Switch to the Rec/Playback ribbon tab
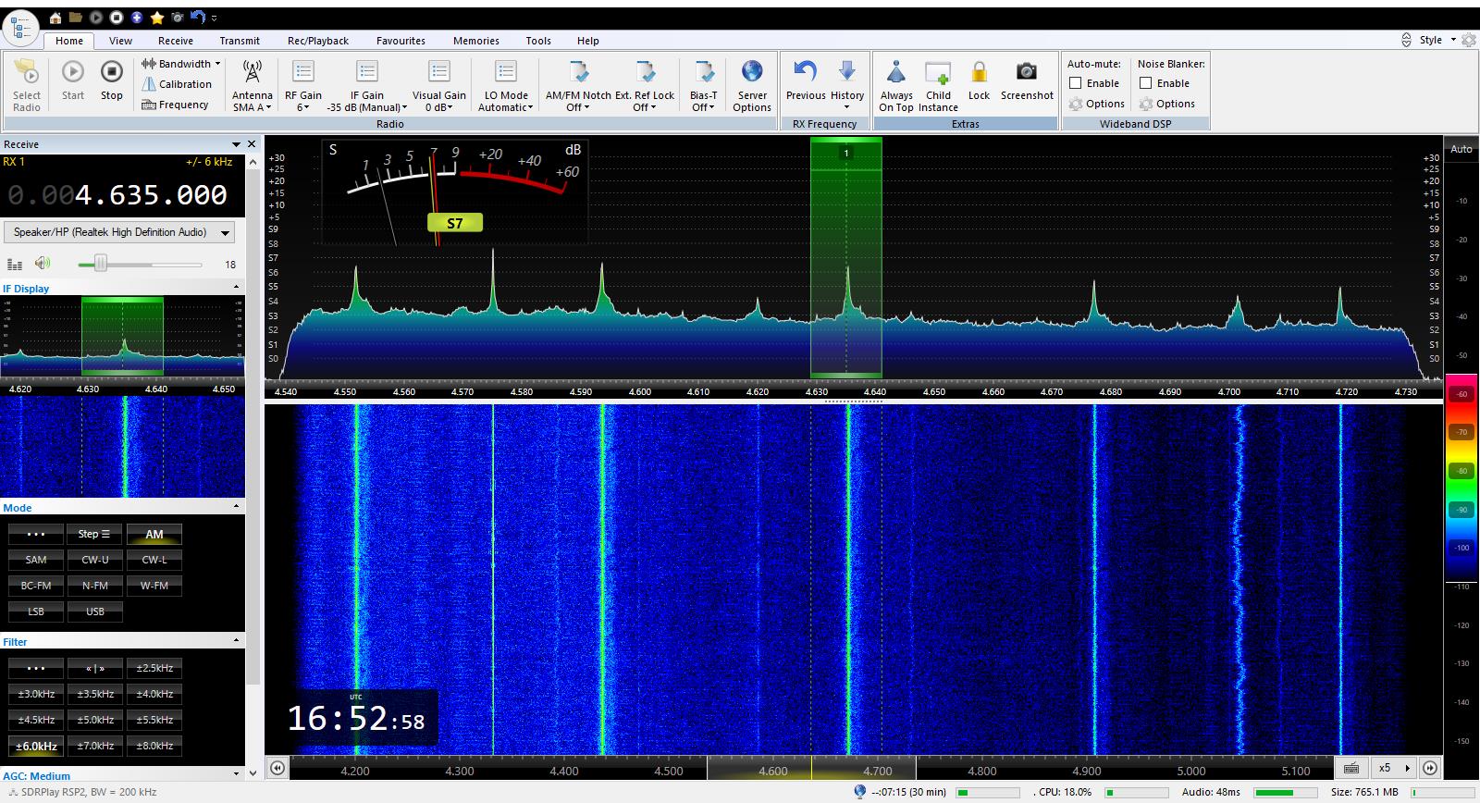This screenshot has width=1480, height=803. pyautogui.click(x=317, y=41)
